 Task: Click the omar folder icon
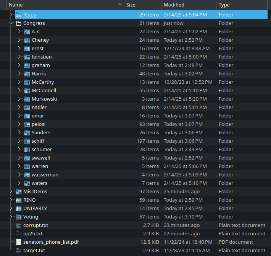[x=27, y=116]
